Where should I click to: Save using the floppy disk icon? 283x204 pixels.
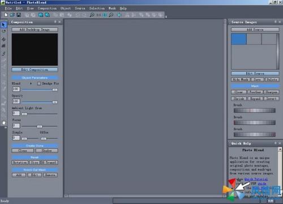click(x=19, y=15)
